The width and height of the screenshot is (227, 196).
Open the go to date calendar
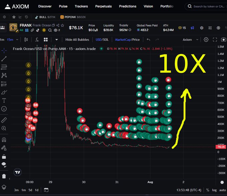(x=46, y=190)
